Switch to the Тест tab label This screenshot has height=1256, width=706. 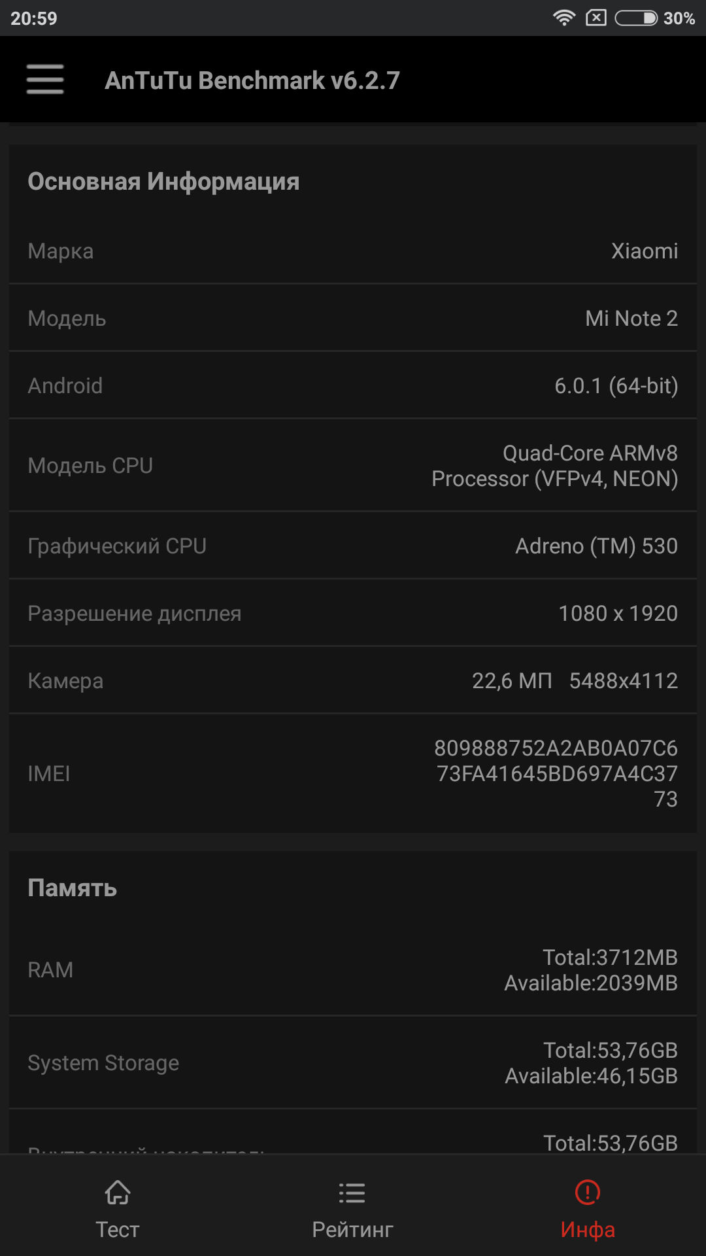click(118, 1230)
